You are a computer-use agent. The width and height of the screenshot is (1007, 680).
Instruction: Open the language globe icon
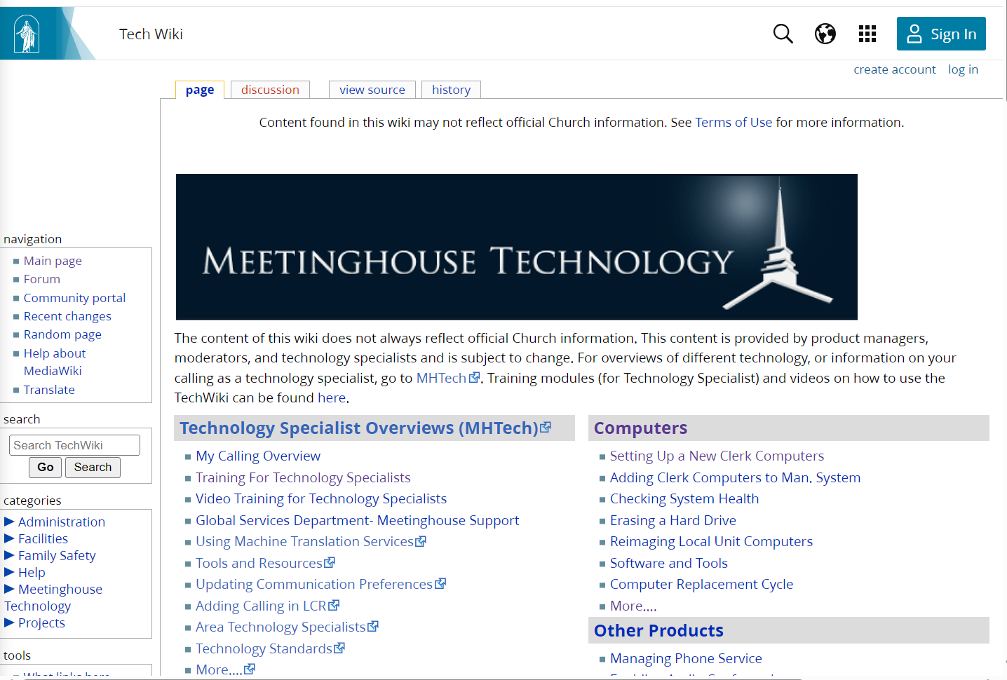(x=825, y=34)
